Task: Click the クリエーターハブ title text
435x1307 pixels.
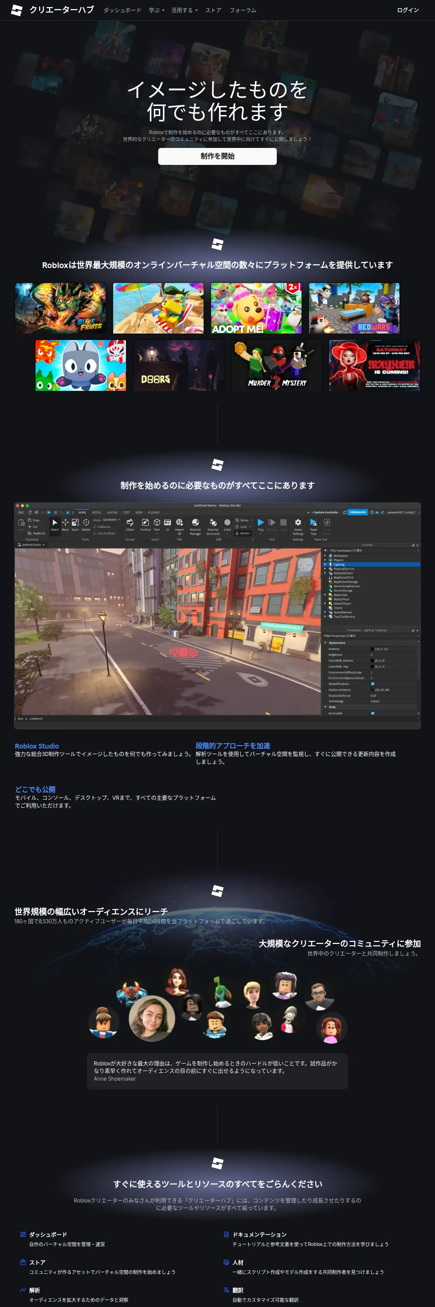Action: [61, 10]
